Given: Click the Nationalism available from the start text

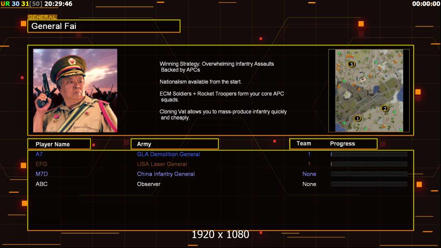Looking at the screenshot, I should (201, 82).
